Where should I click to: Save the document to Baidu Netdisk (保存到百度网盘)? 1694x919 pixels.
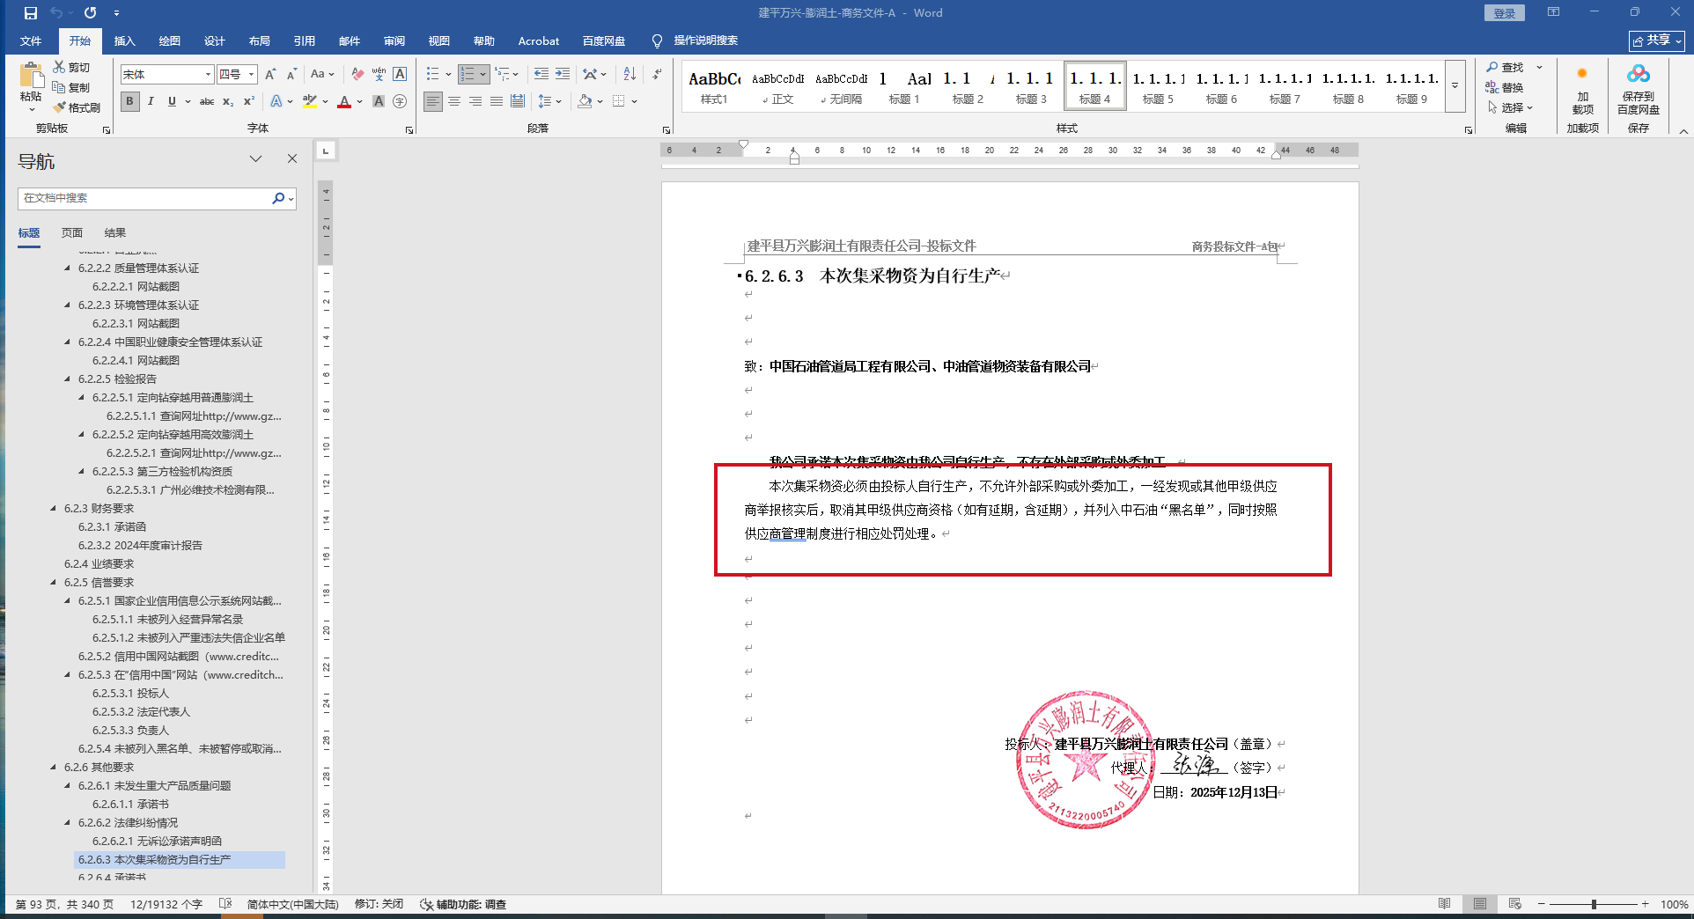[1639, 89]
